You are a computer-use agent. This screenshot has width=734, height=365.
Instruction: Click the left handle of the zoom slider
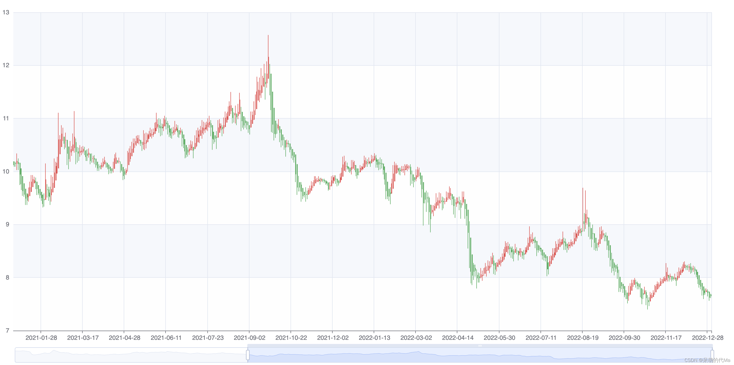click(248, 355)
